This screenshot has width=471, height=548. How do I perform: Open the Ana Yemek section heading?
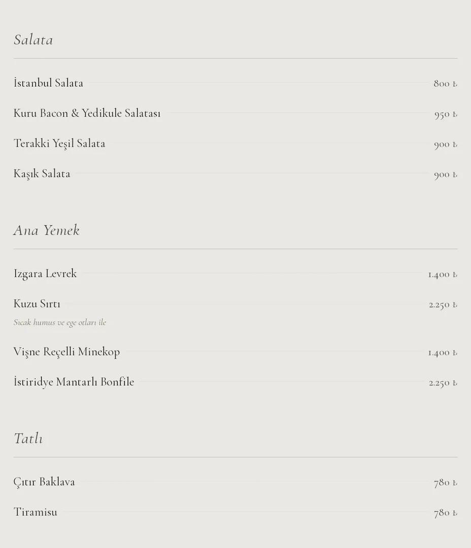pos(47,230)
